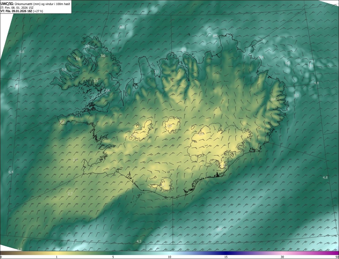Click the 4.3 value label
The image size is (339, 259).
pyautogui.click(x=139, y=241)
